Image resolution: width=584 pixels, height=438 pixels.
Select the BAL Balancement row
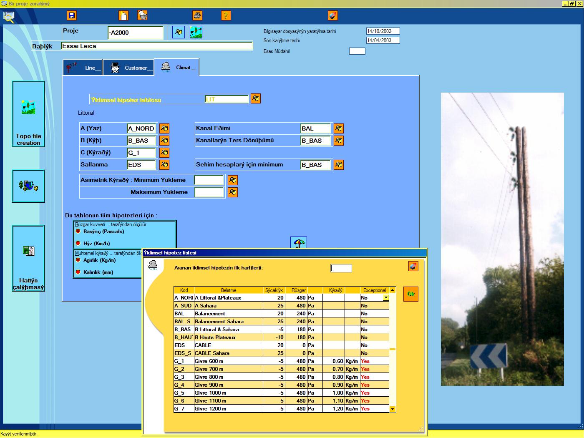coord(282,314)
